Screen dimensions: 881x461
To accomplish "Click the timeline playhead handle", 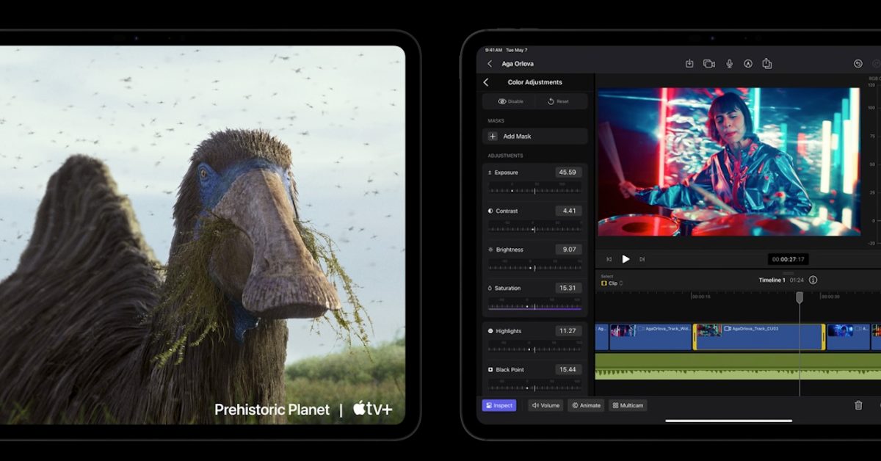I will coord(800,297).
